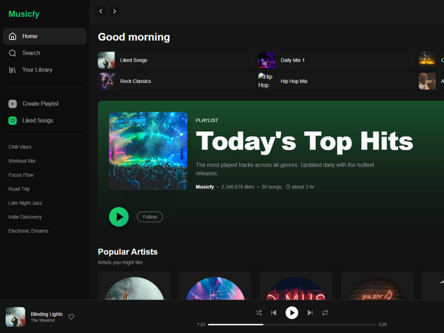
Task: Open the first artist card with raised hand
Action: [134, 285]
